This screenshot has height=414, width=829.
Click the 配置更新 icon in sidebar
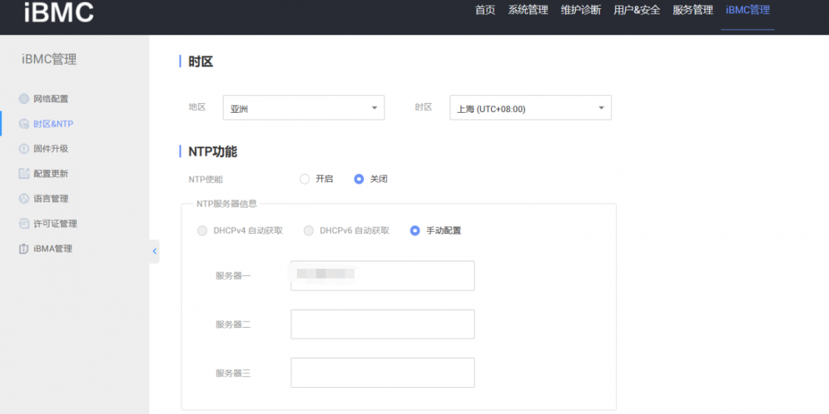(x=24, y=173)
